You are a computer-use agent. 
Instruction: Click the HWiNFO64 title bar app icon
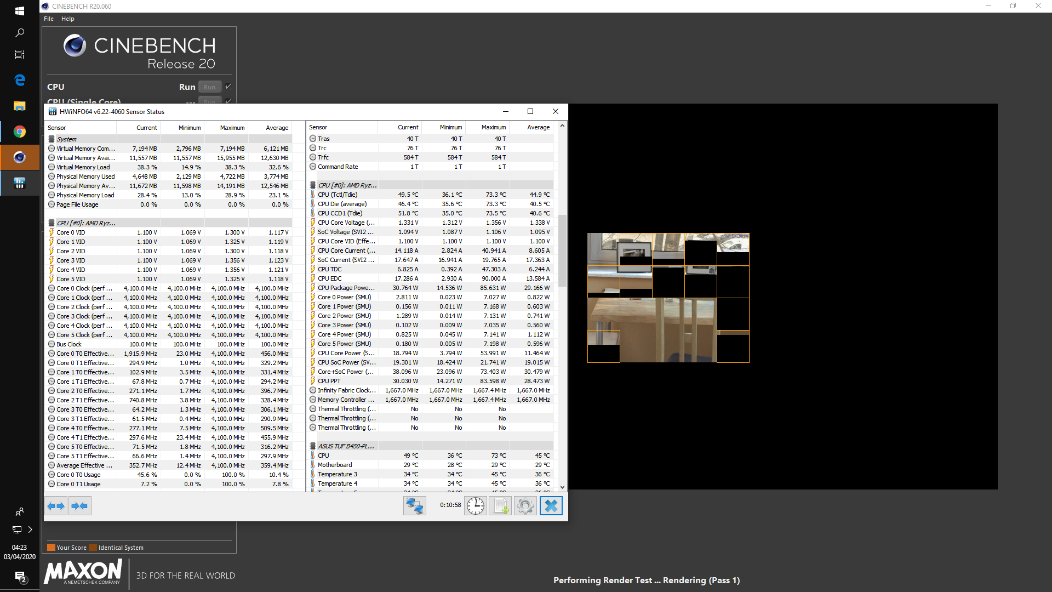coord(53,111)
